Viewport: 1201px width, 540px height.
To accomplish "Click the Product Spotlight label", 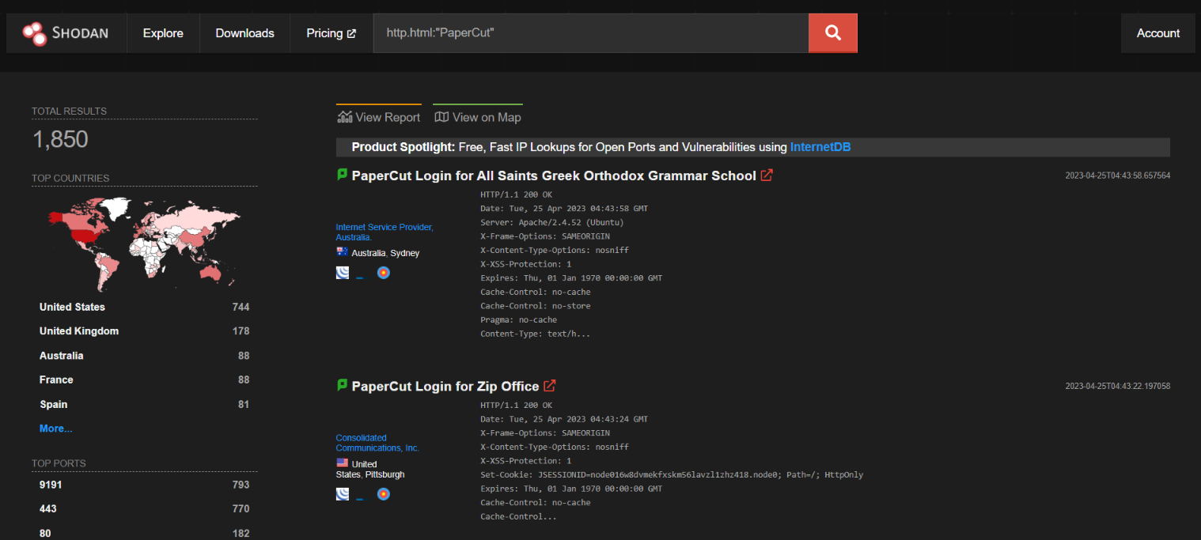I will (403, 147).
